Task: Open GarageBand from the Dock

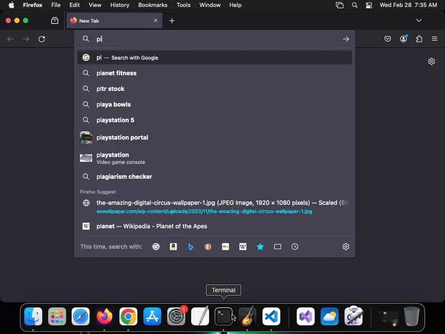Action: (x=247, y=316)
